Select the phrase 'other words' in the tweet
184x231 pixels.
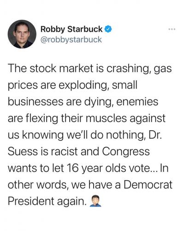click(x=38, y=184)
